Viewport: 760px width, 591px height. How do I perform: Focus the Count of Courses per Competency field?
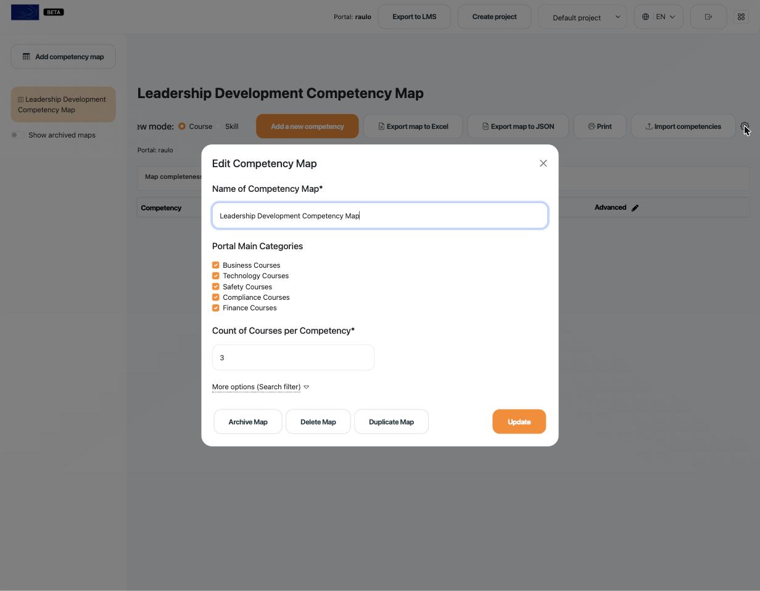(293, 358)
